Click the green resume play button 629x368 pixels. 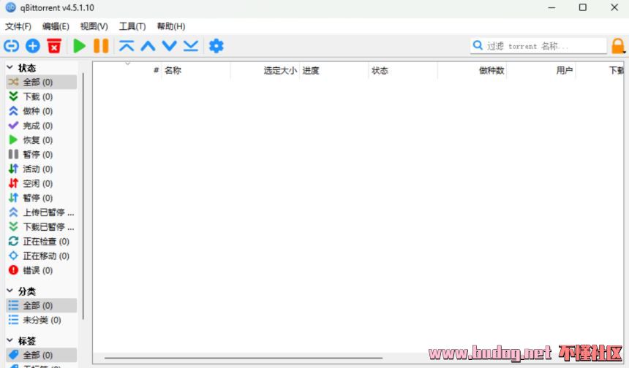click(x=80, y=46)
